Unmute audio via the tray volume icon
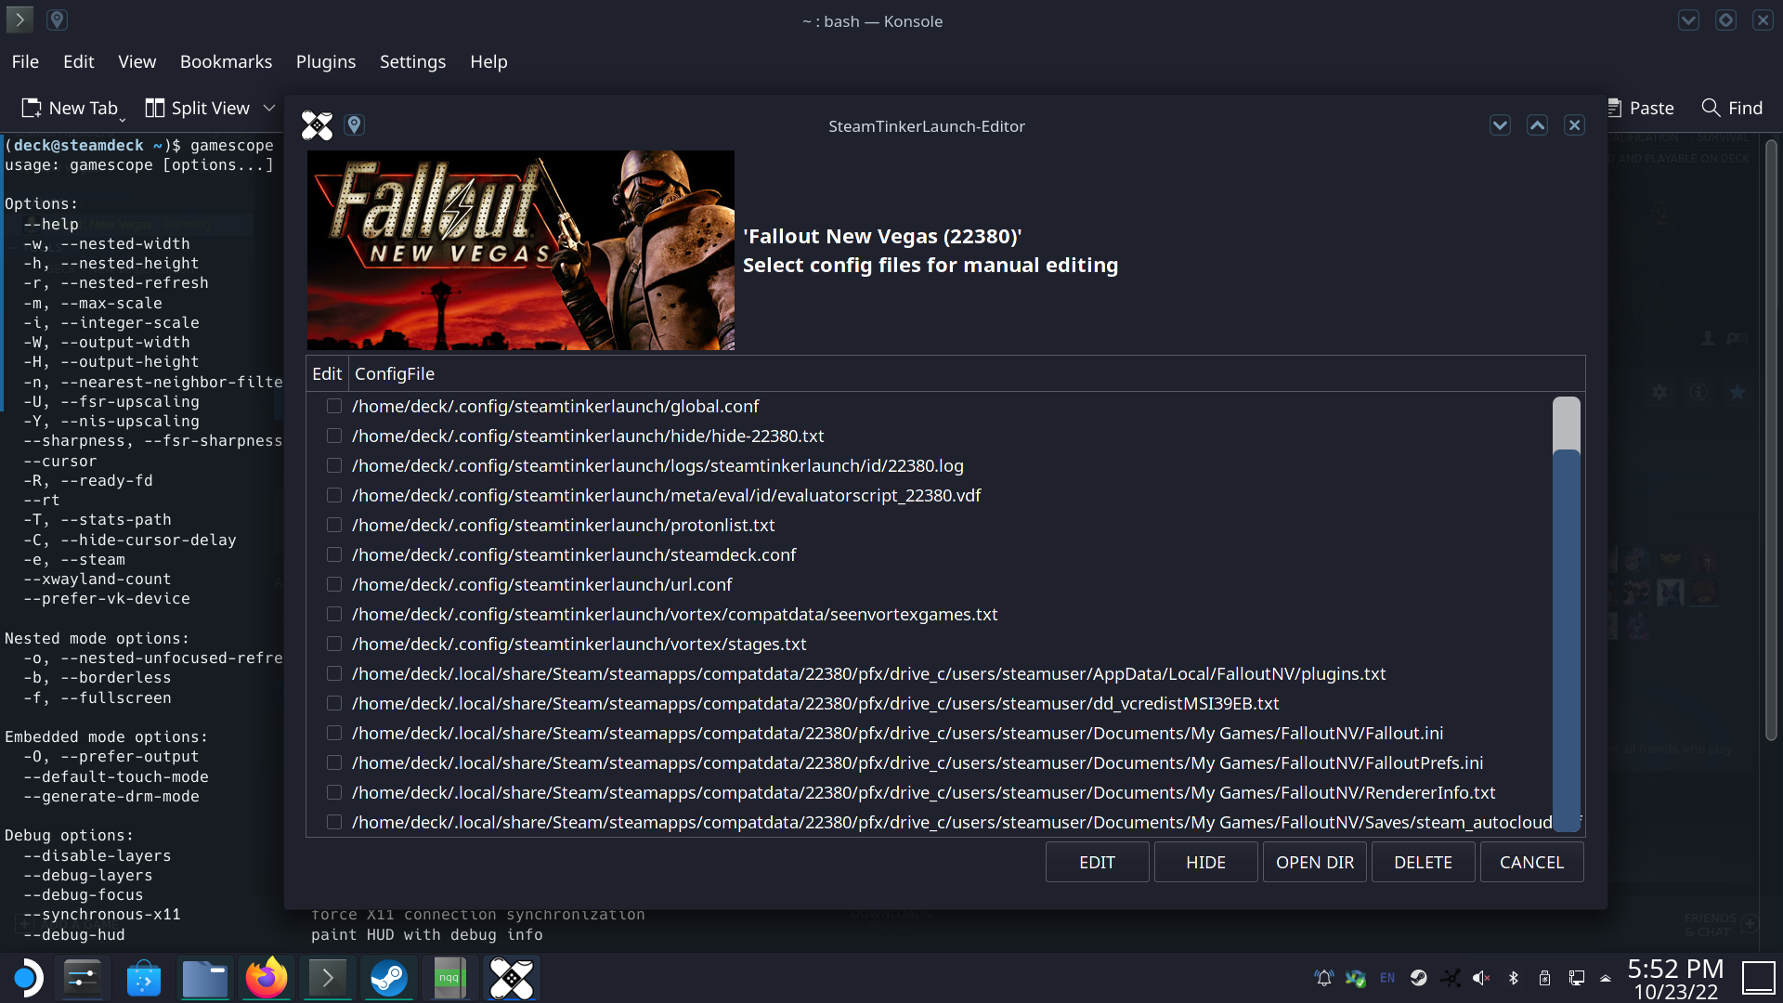The image size is (1783, 1003). [x=1482, y=978]
